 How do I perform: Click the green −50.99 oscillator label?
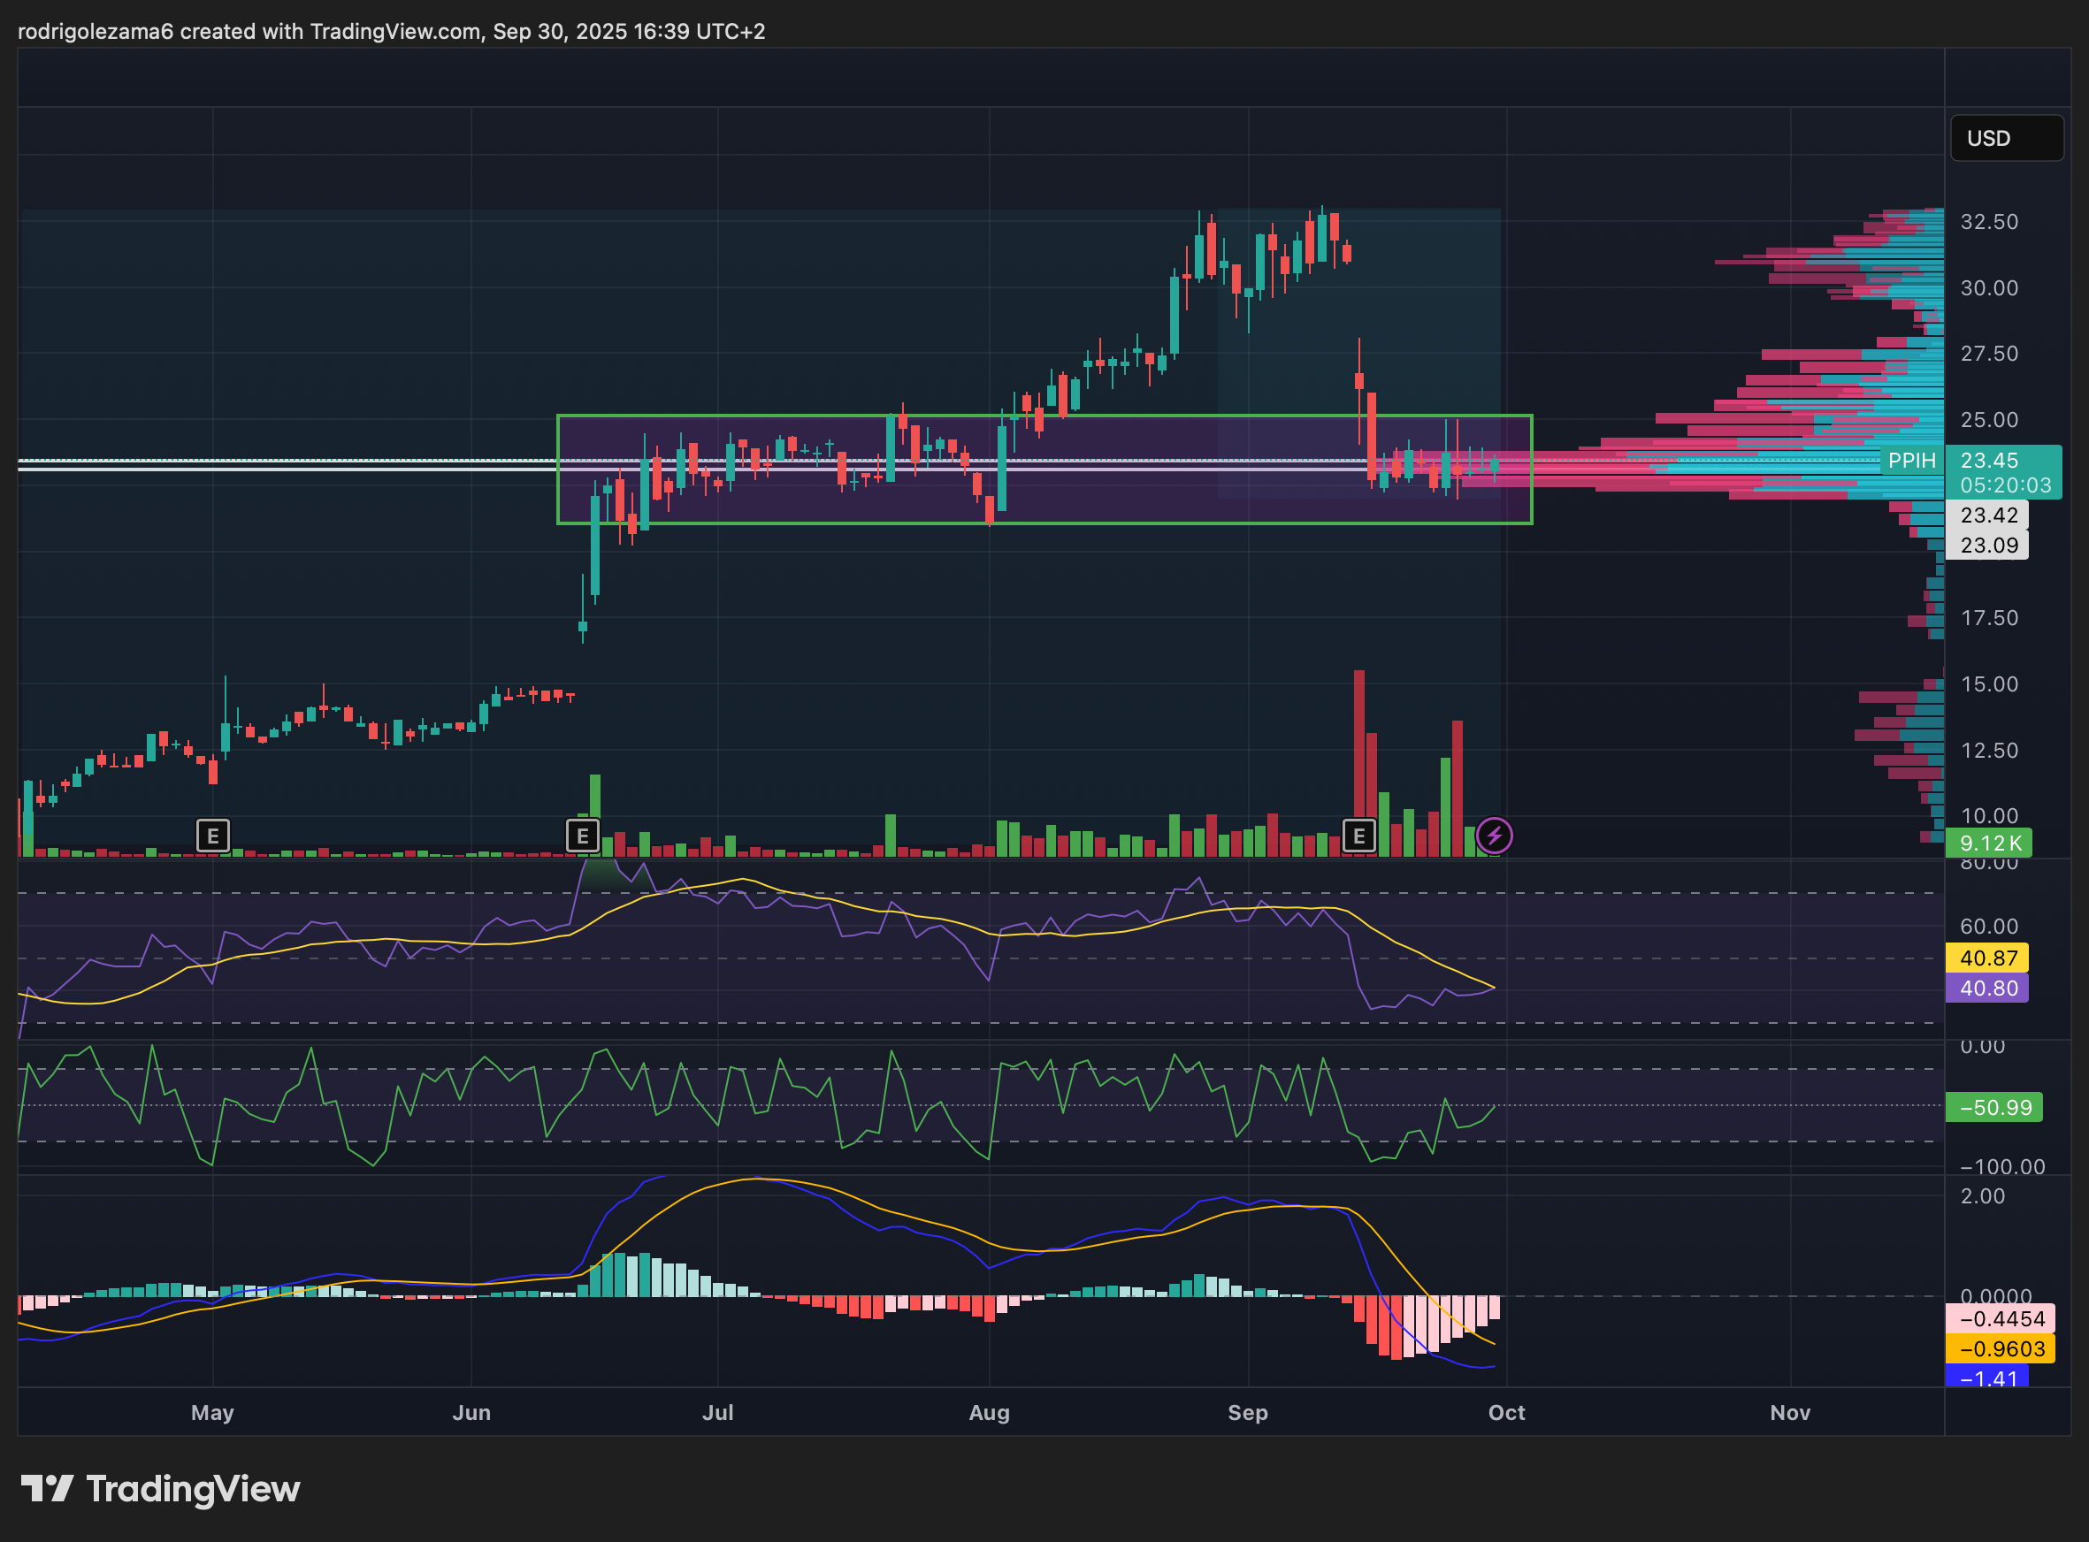[x=1994, y=1108]
